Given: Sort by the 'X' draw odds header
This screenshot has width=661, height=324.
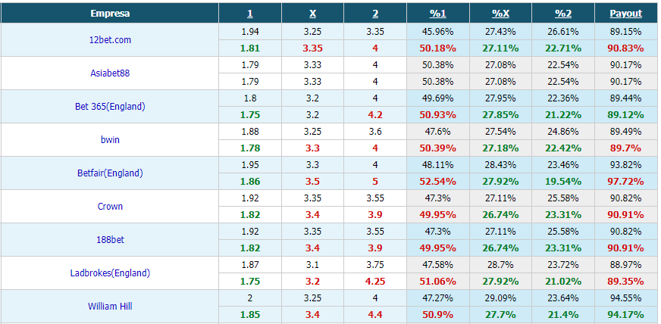Looking at the screenshot, I should (x=313, y=14).
